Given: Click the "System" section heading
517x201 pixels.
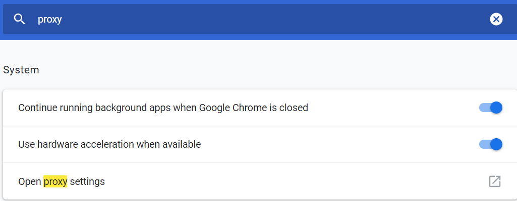Looking at the screenshot, I should coord(21,70).
